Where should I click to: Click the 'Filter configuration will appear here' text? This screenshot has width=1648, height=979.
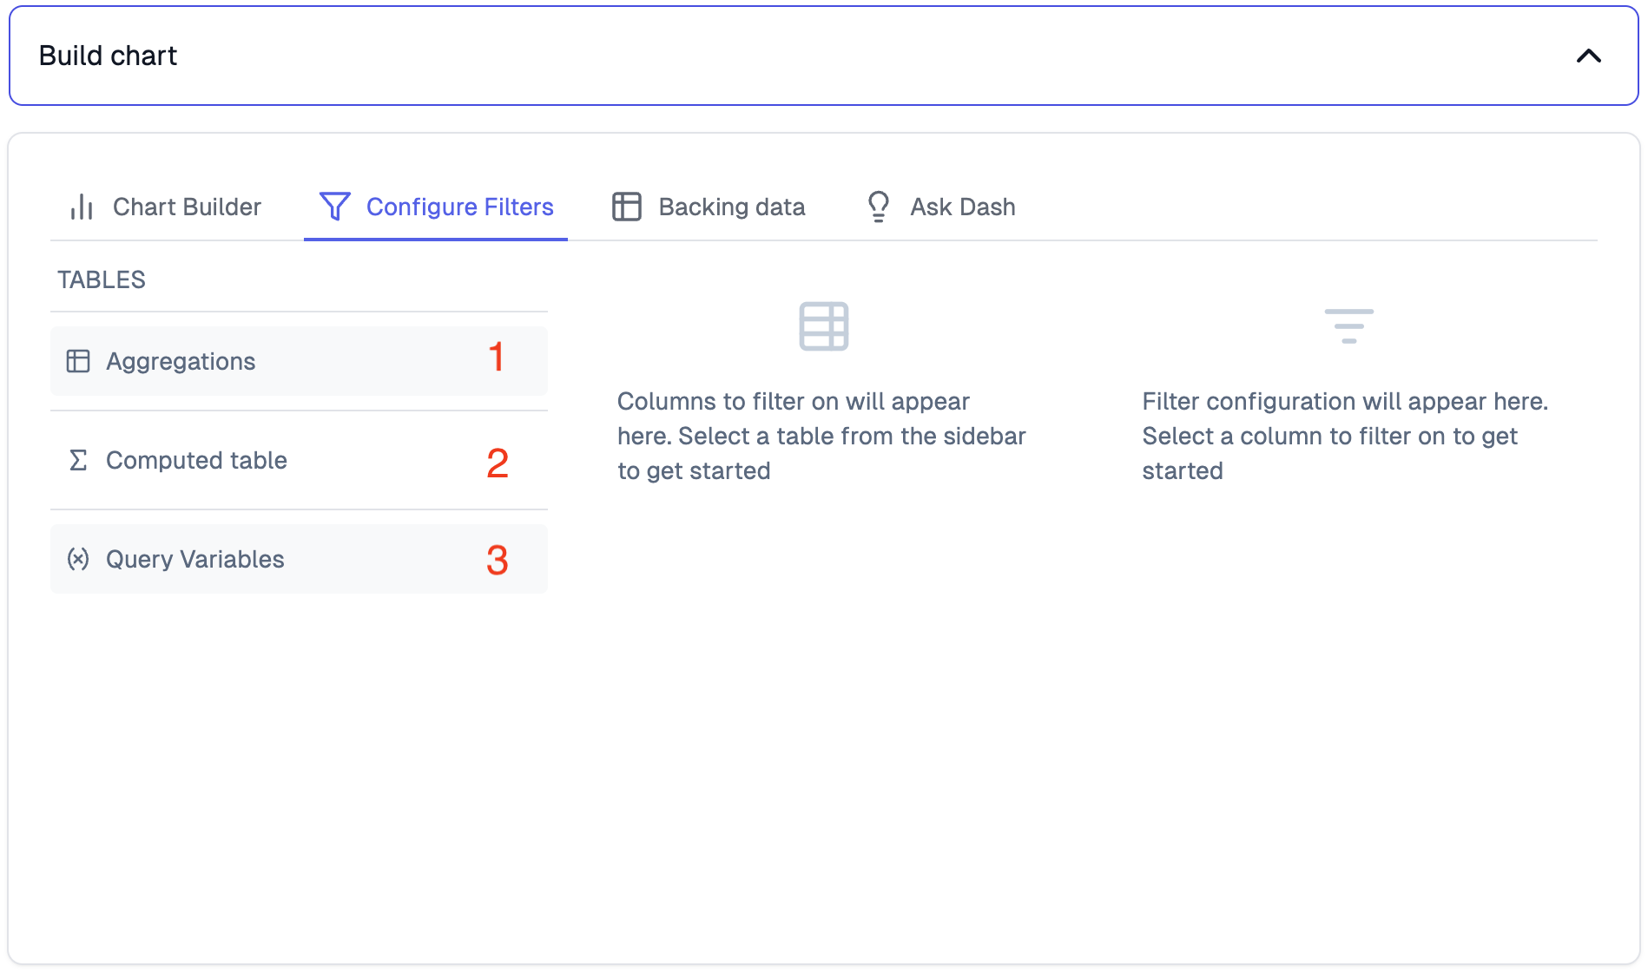(x=1345, y=401)
